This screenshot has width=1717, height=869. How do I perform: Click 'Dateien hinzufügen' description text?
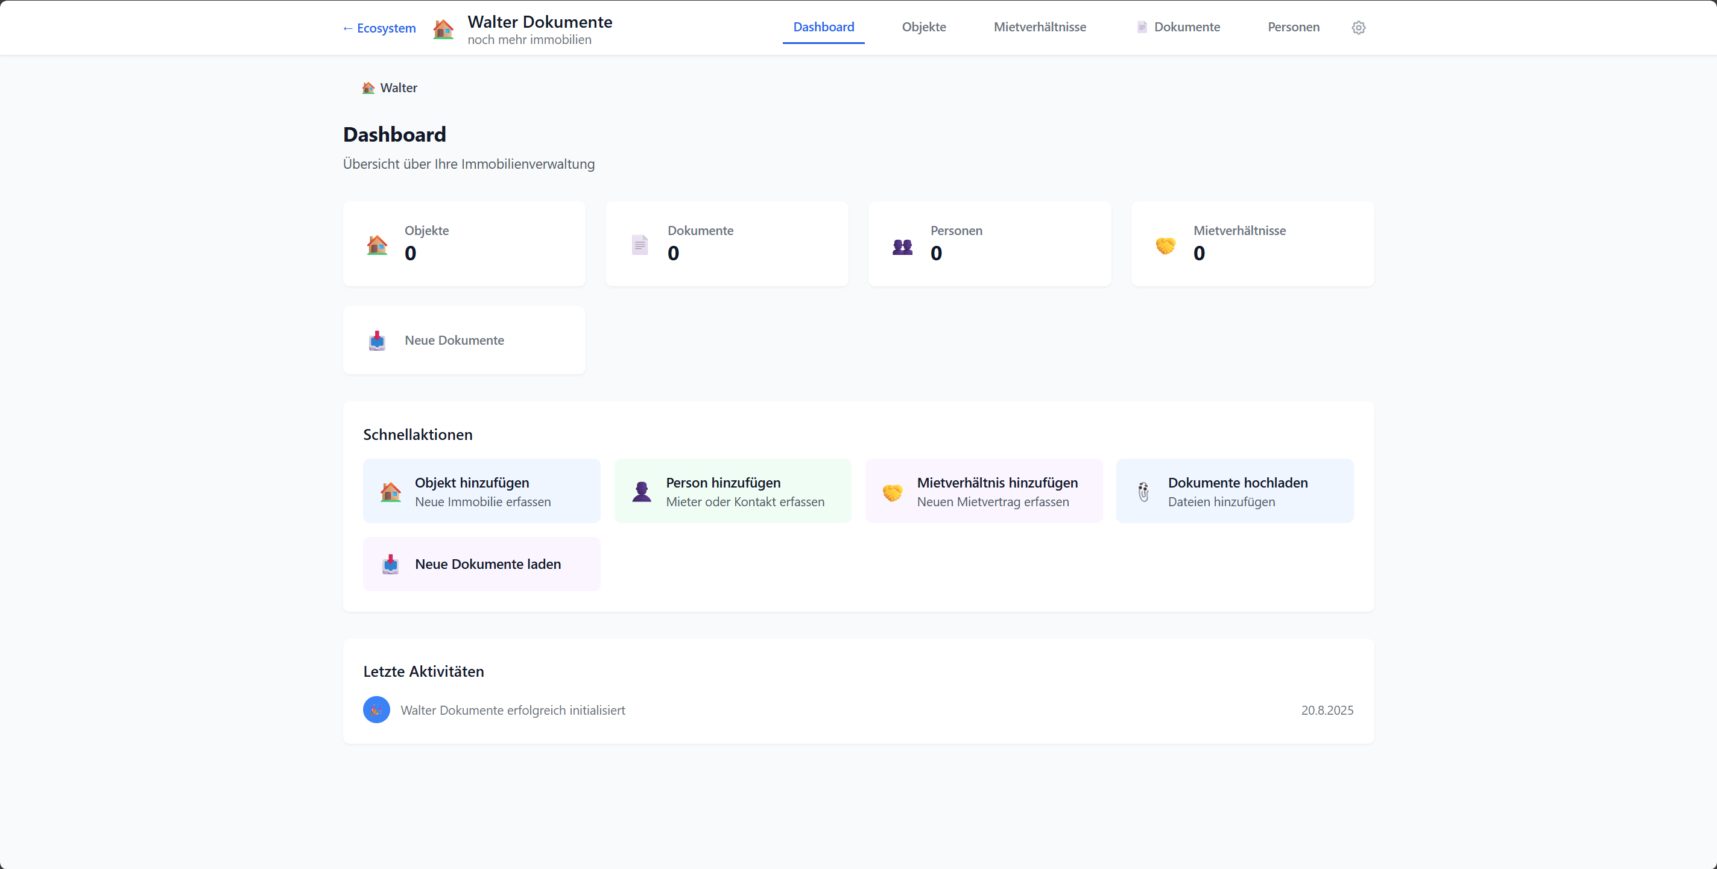(1222, 502)
